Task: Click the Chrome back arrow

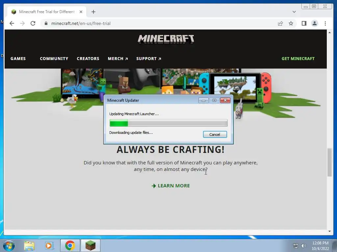Action: click(12, 23)
